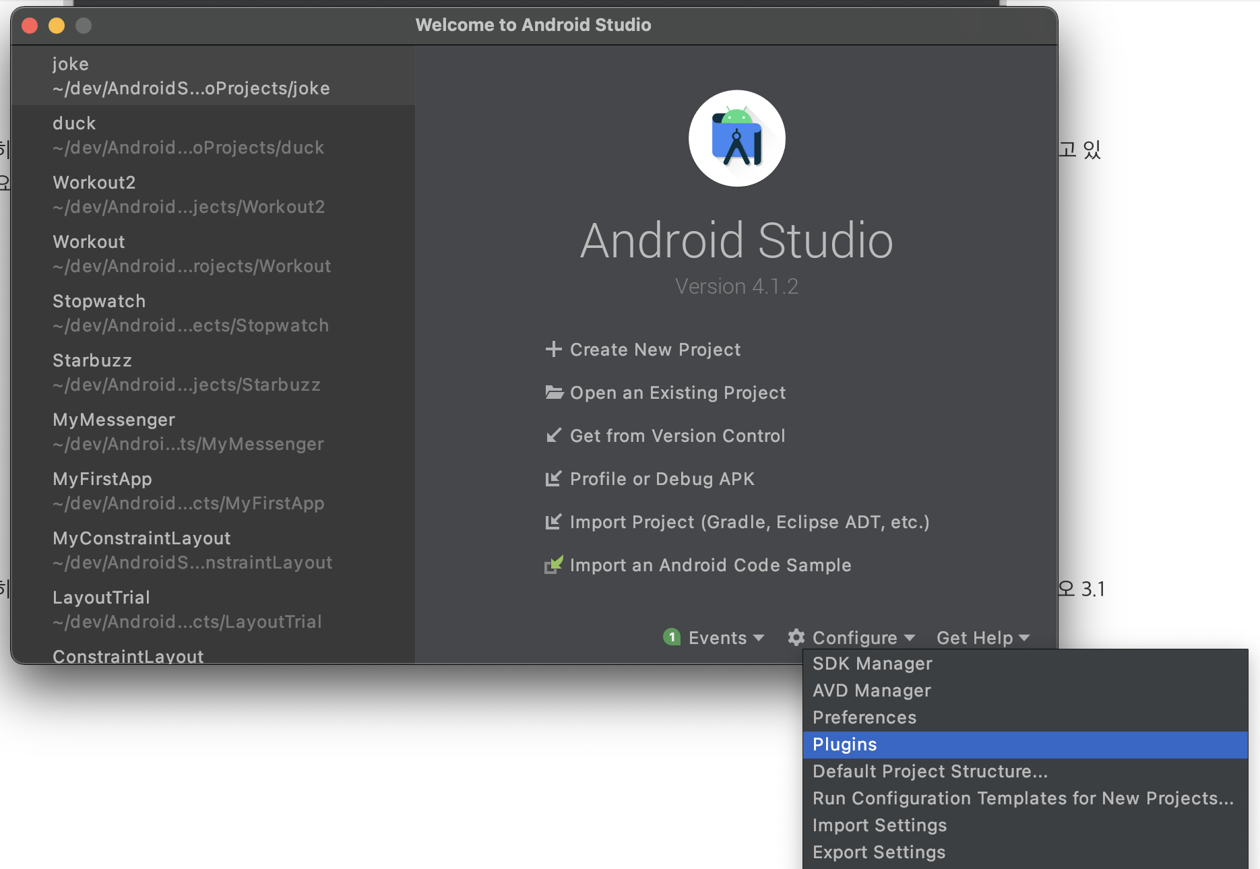Start Create New Project
The width and height of the screenshot is (1260, 869).
click(655, 350)
